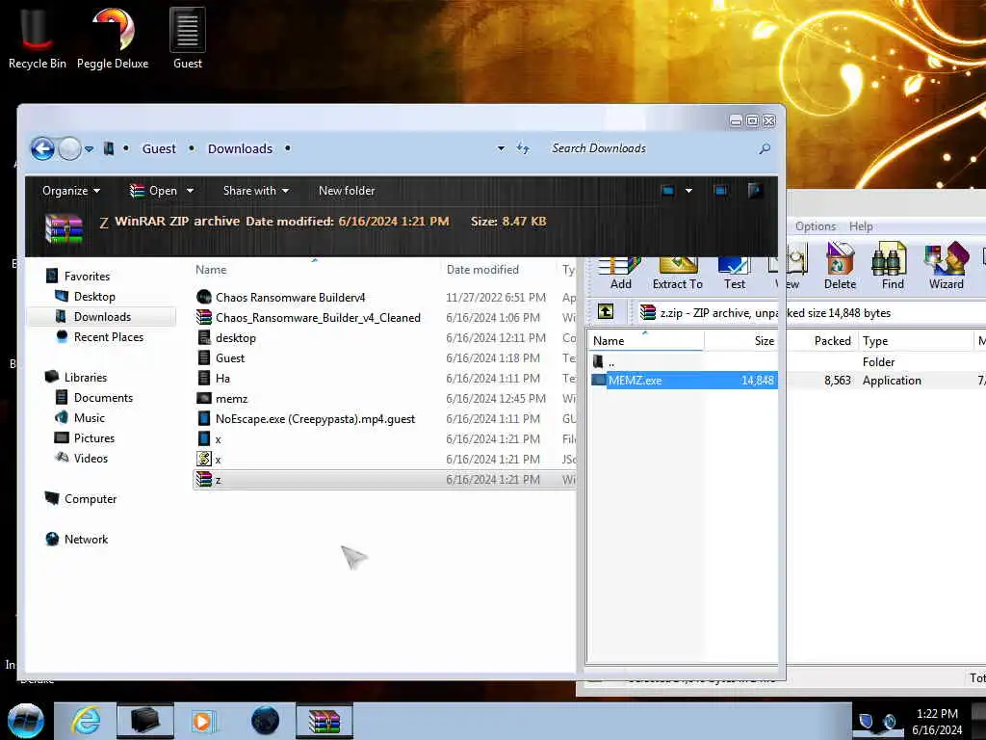Click the Delete icon in WinRAR
The image size is (986, 740).
coord(840,267)
